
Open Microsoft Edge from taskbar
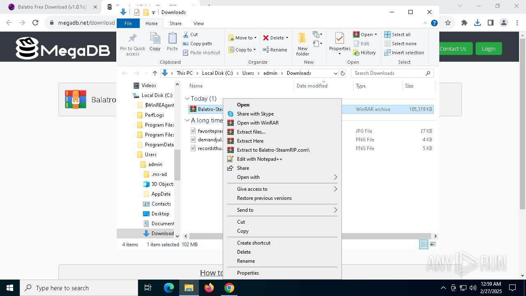pos(169,288)
